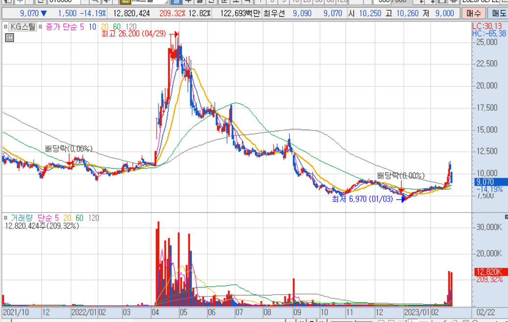Image resolution: width=508 pixels, height=322 pixels.
Task: Toggle the small square left of KG스틸
Action: [5, 26]
